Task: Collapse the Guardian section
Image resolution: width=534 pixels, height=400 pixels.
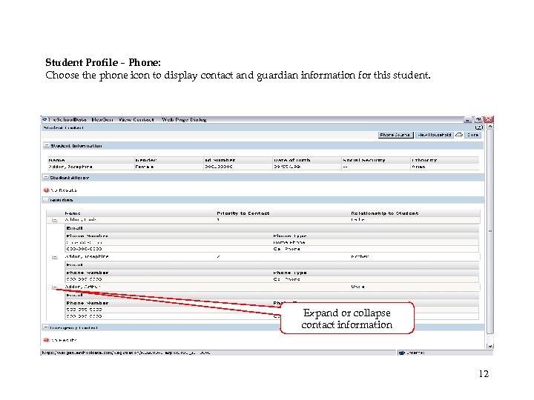Action: tap(45, 200)
